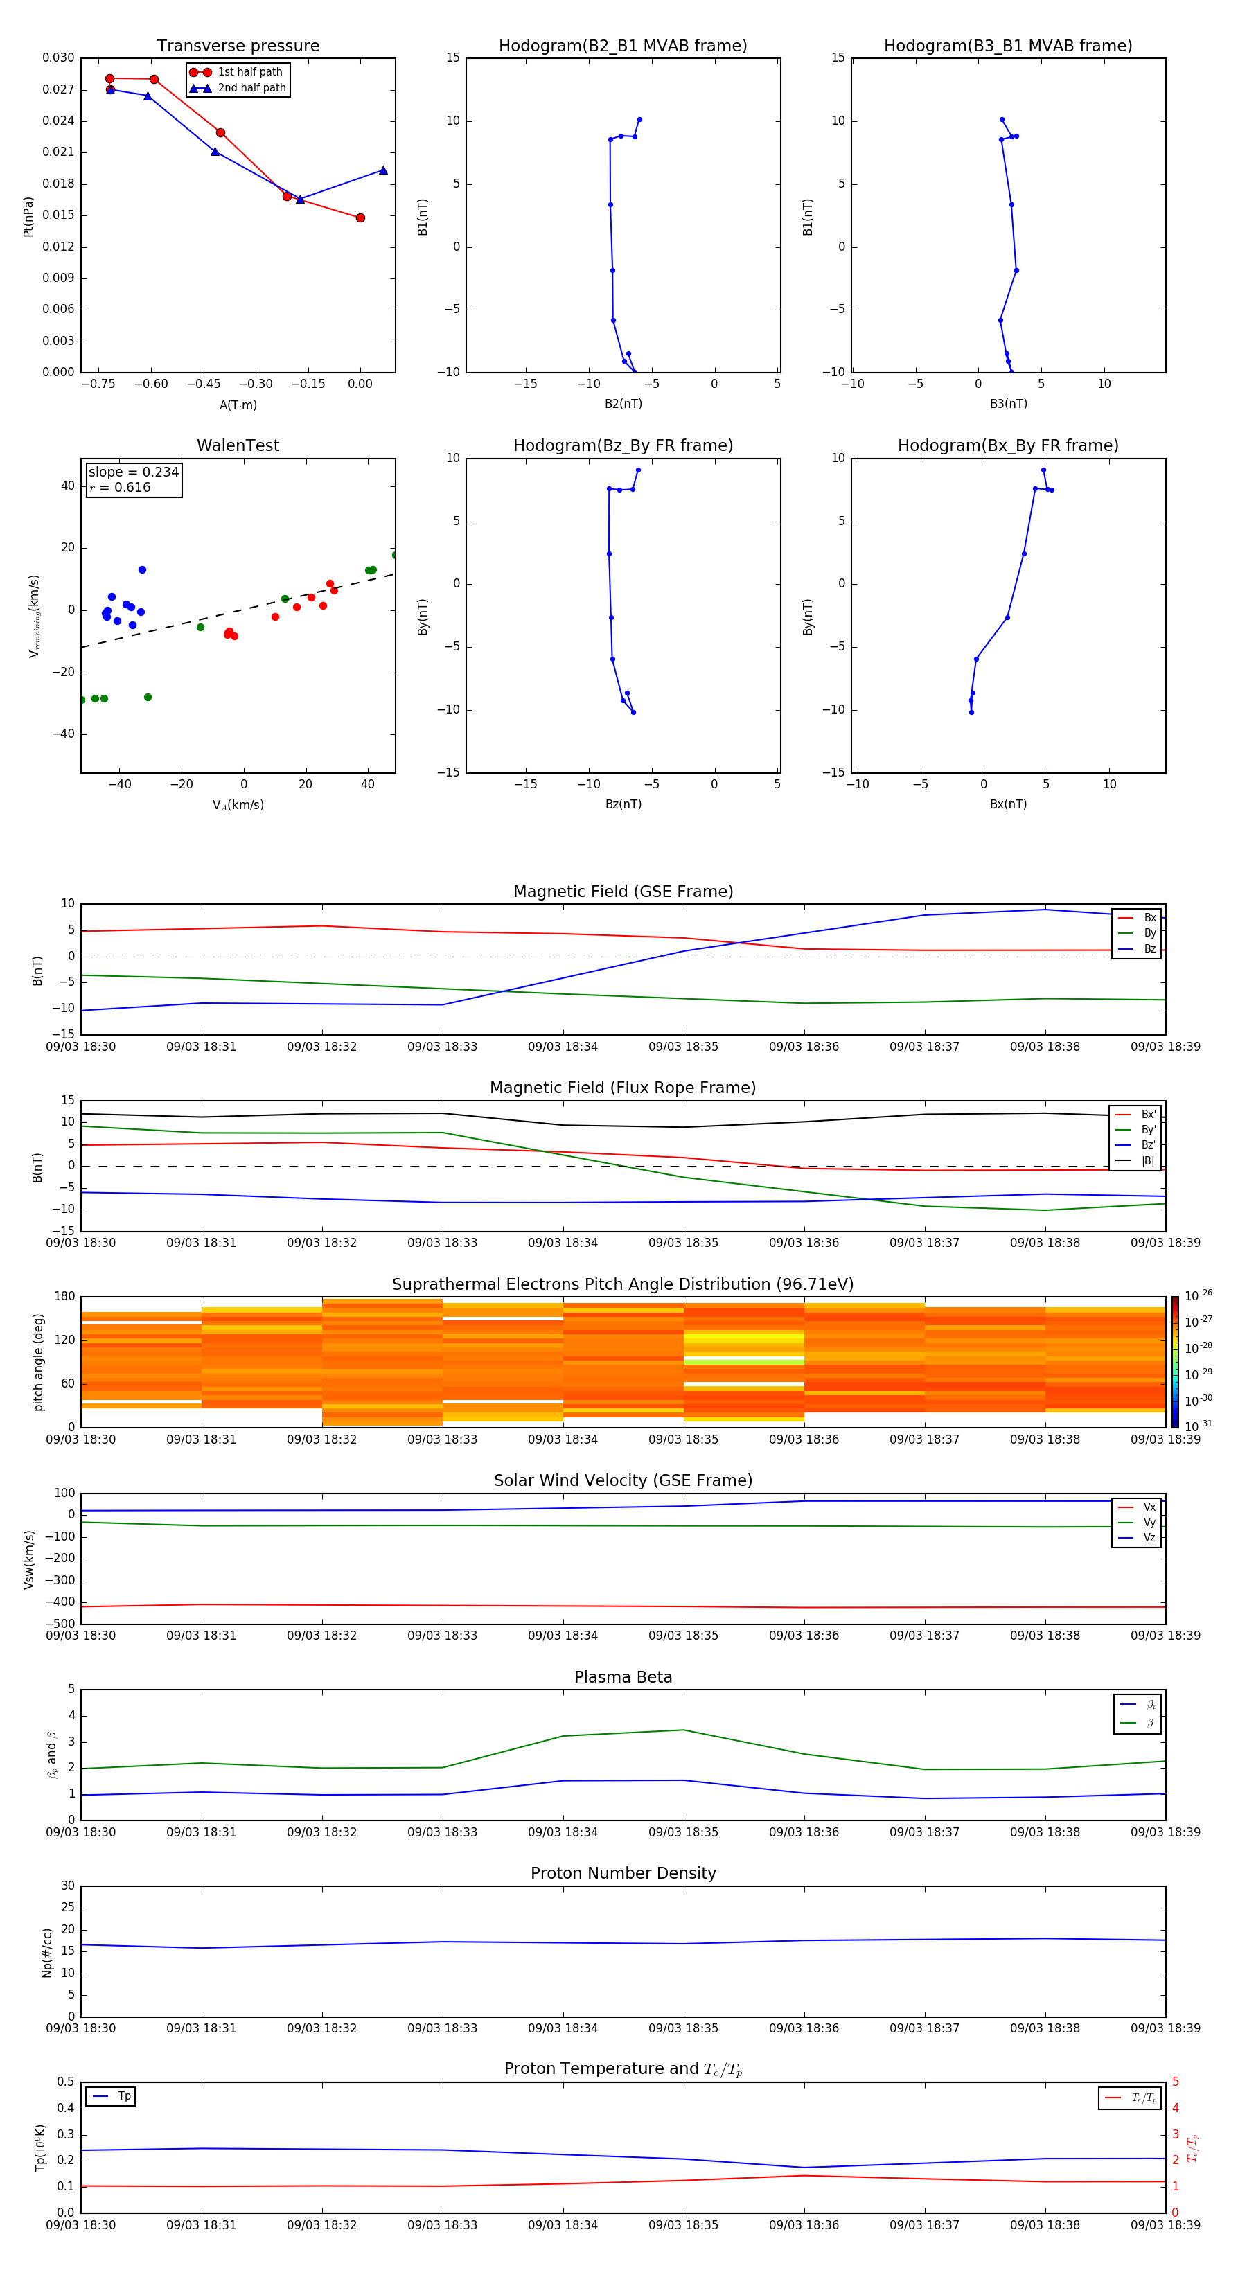Click the pitch angle colorbar scale
The width and height of the screenshot is (1247, 2286).
[x=1175, y=1361]
